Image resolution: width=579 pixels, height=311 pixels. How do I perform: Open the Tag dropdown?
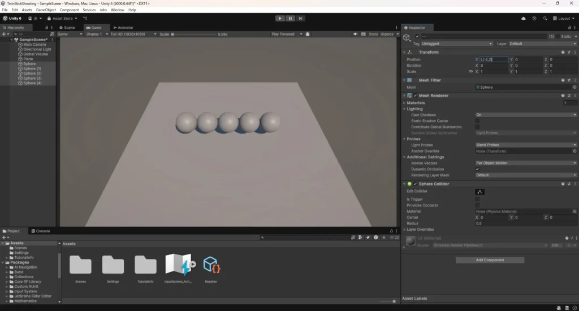pyautogui.click(x=457, y=44)
